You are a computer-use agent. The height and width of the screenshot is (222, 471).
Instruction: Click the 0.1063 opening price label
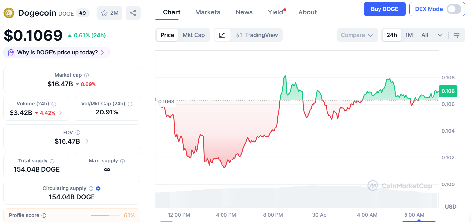point(167,102)
